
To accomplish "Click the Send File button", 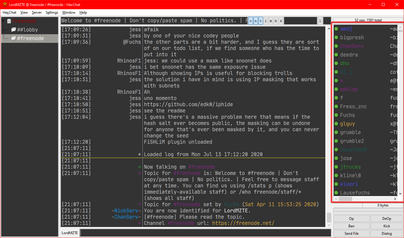I will click(x=351, y=234).
